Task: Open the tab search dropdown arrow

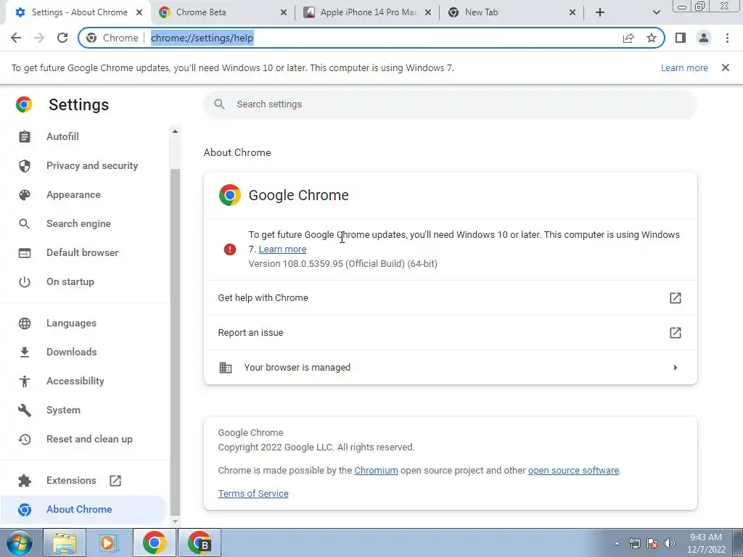Action: [656, 12]
